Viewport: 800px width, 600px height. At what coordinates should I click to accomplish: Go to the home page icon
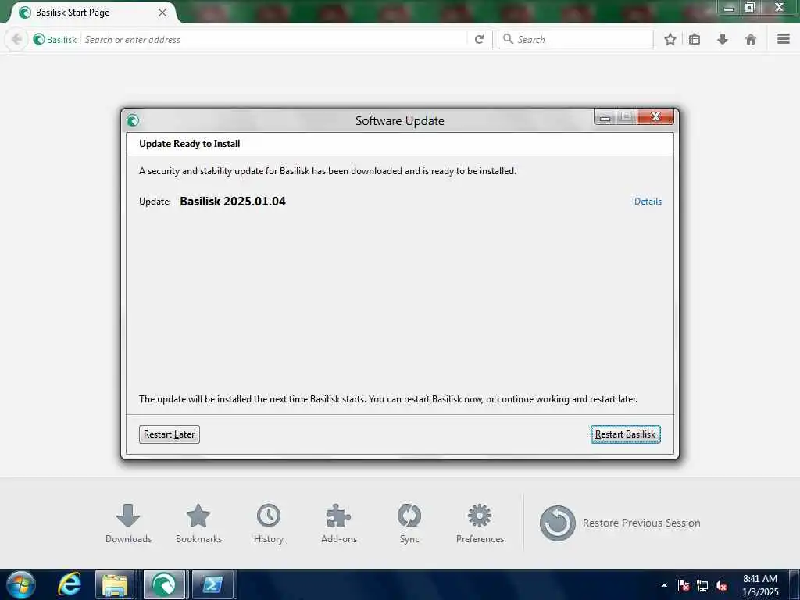click(x=751, y=39)
